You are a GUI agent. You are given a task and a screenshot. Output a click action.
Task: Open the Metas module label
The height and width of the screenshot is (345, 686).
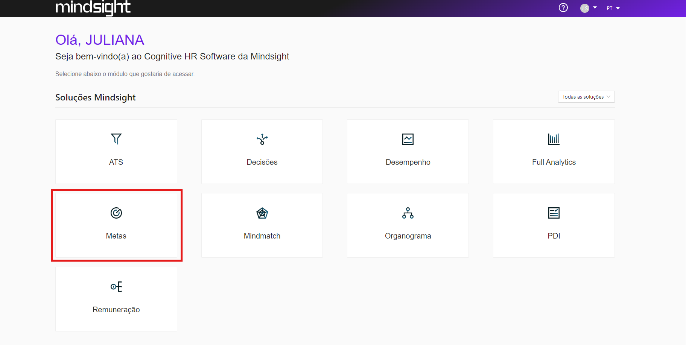coord(116,236)
